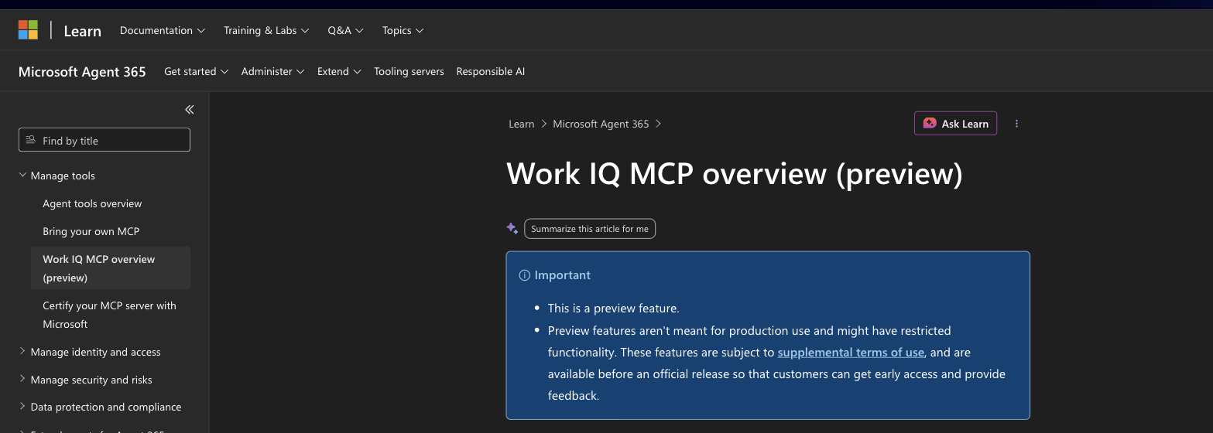Click the Microsoft logo
The width and height of the screenshot is (1213, 433).
pyautogui.click(x=28, y=30)
